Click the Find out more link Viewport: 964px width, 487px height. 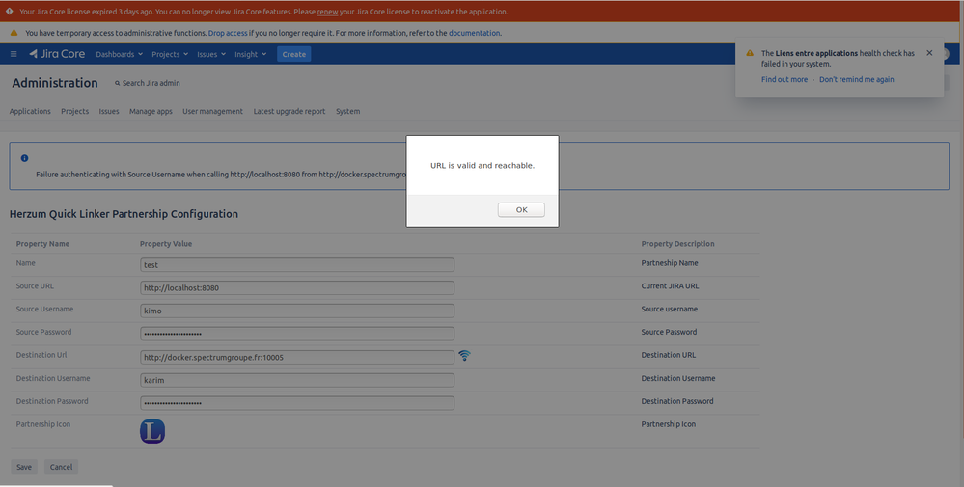click(784, 79)
